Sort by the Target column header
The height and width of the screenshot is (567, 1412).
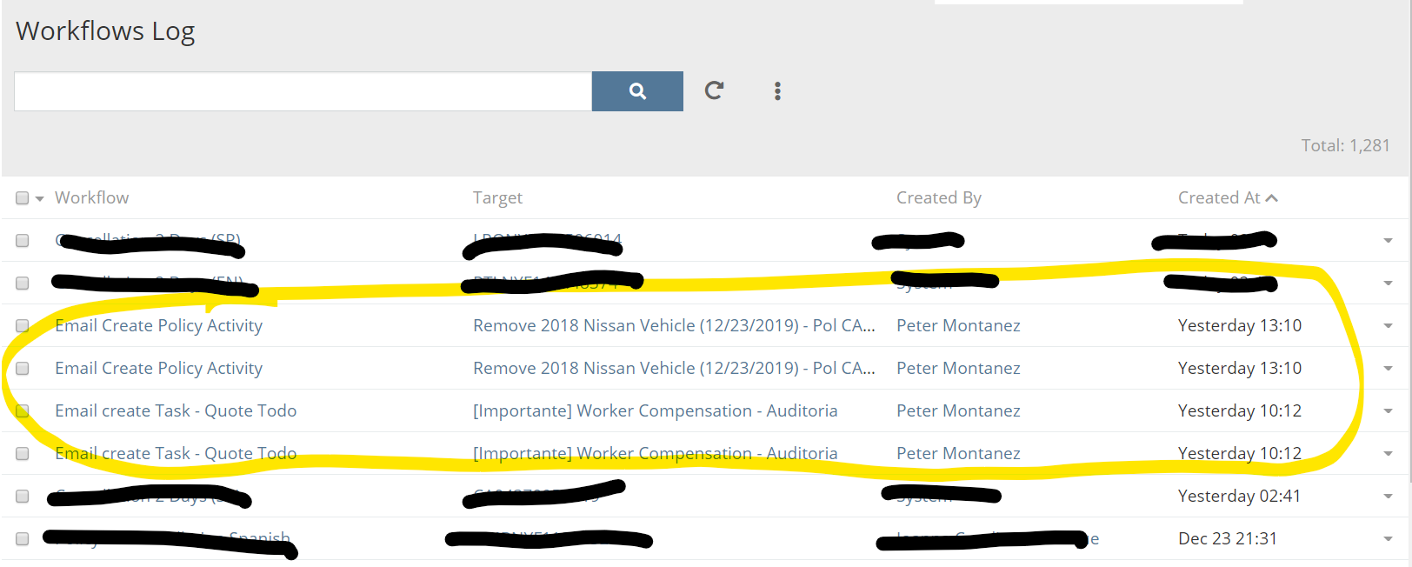[x=497, y=198]
